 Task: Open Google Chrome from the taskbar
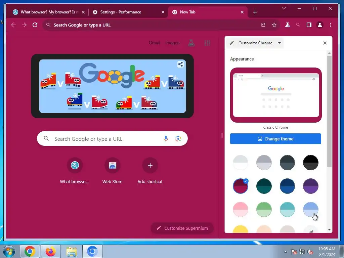point(30,251)
